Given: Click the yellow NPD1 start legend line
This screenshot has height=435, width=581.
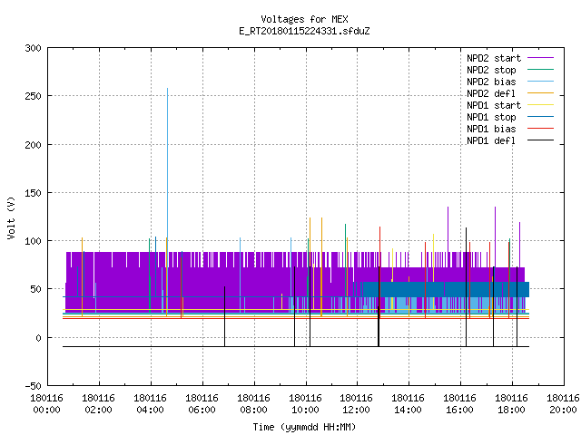Looking at the screenshot, I should 540,105.
